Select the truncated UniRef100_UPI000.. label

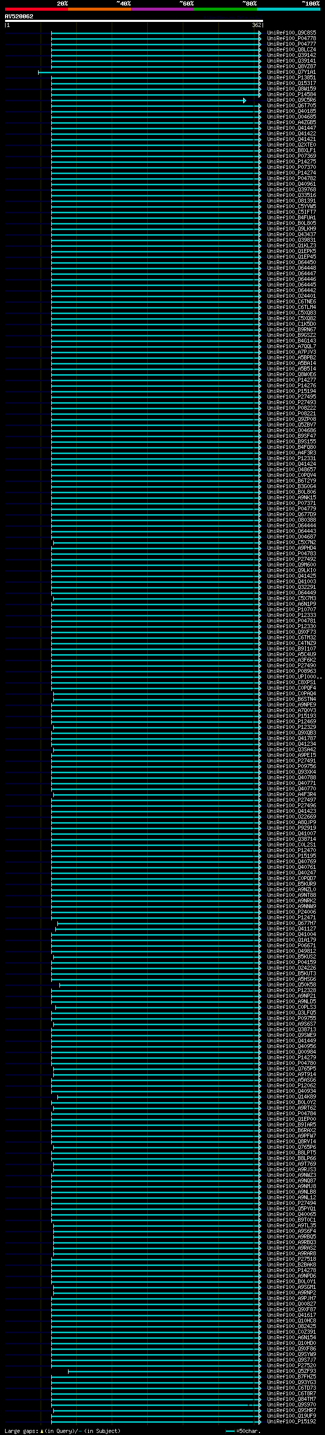pyautogui.click(x=294, y=677)
